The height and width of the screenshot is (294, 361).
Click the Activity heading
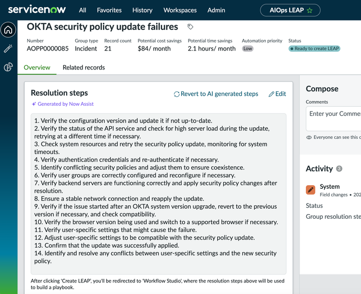point(319,169)
